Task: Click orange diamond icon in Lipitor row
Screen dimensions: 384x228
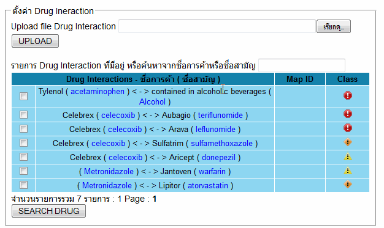Action: pos(348,185)
